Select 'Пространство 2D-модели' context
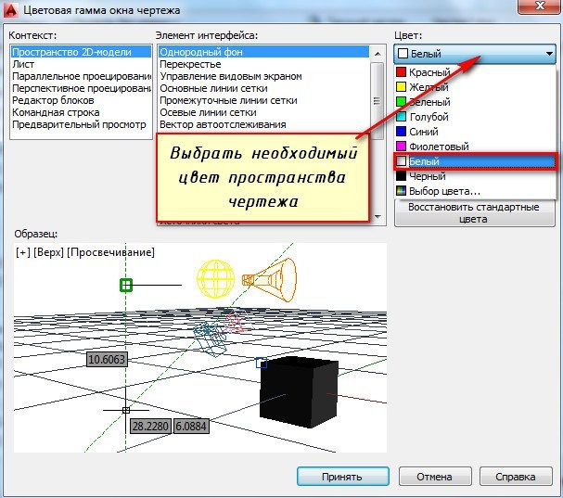Image resolution: width=563 pixels, height=498 pixels. [81, 52]
